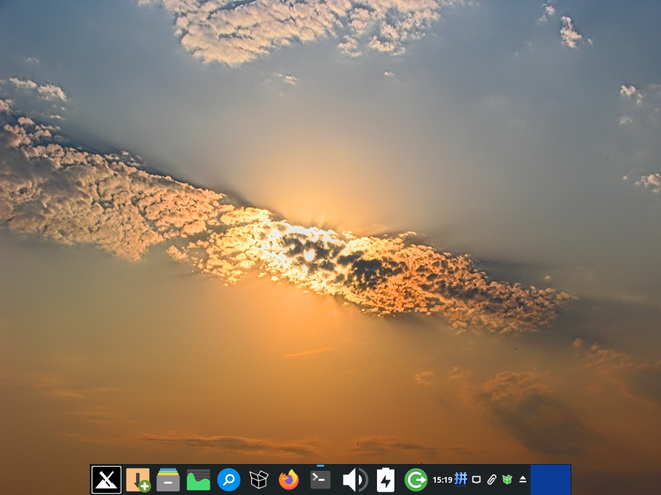Open the battery power manager icon

point(385,480)
